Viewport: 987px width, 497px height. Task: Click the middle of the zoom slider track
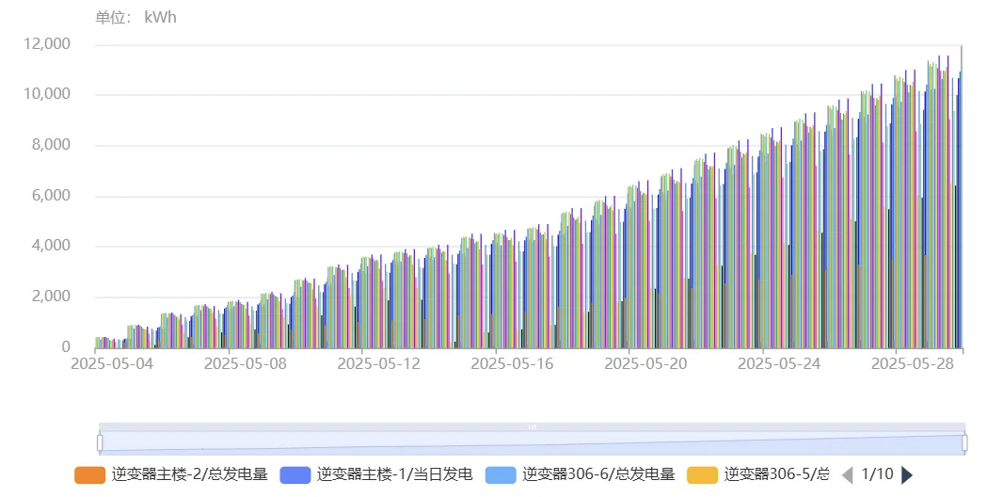pyautogui.click(x=533, y=442)
